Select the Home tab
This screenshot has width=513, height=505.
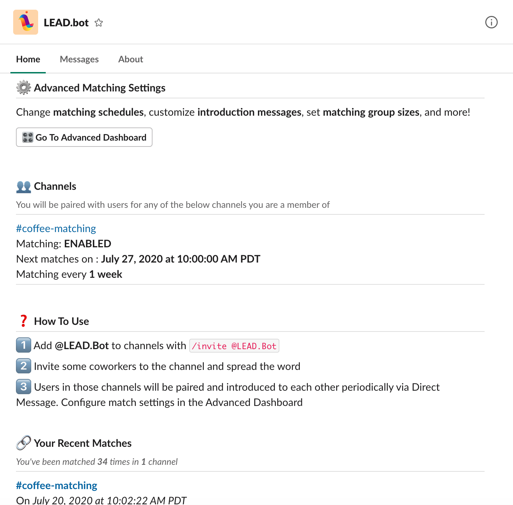point(28,59)
